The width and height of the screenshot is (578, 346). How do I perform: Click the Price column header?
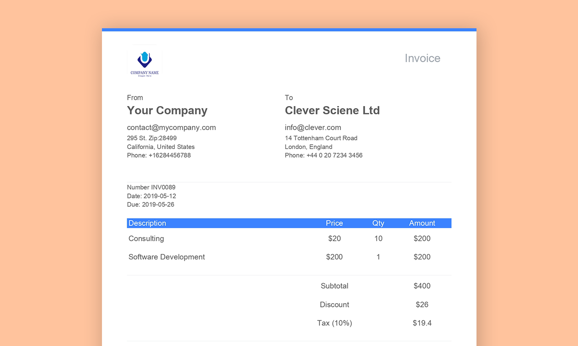pyautogui.click(x=334, y=223)
